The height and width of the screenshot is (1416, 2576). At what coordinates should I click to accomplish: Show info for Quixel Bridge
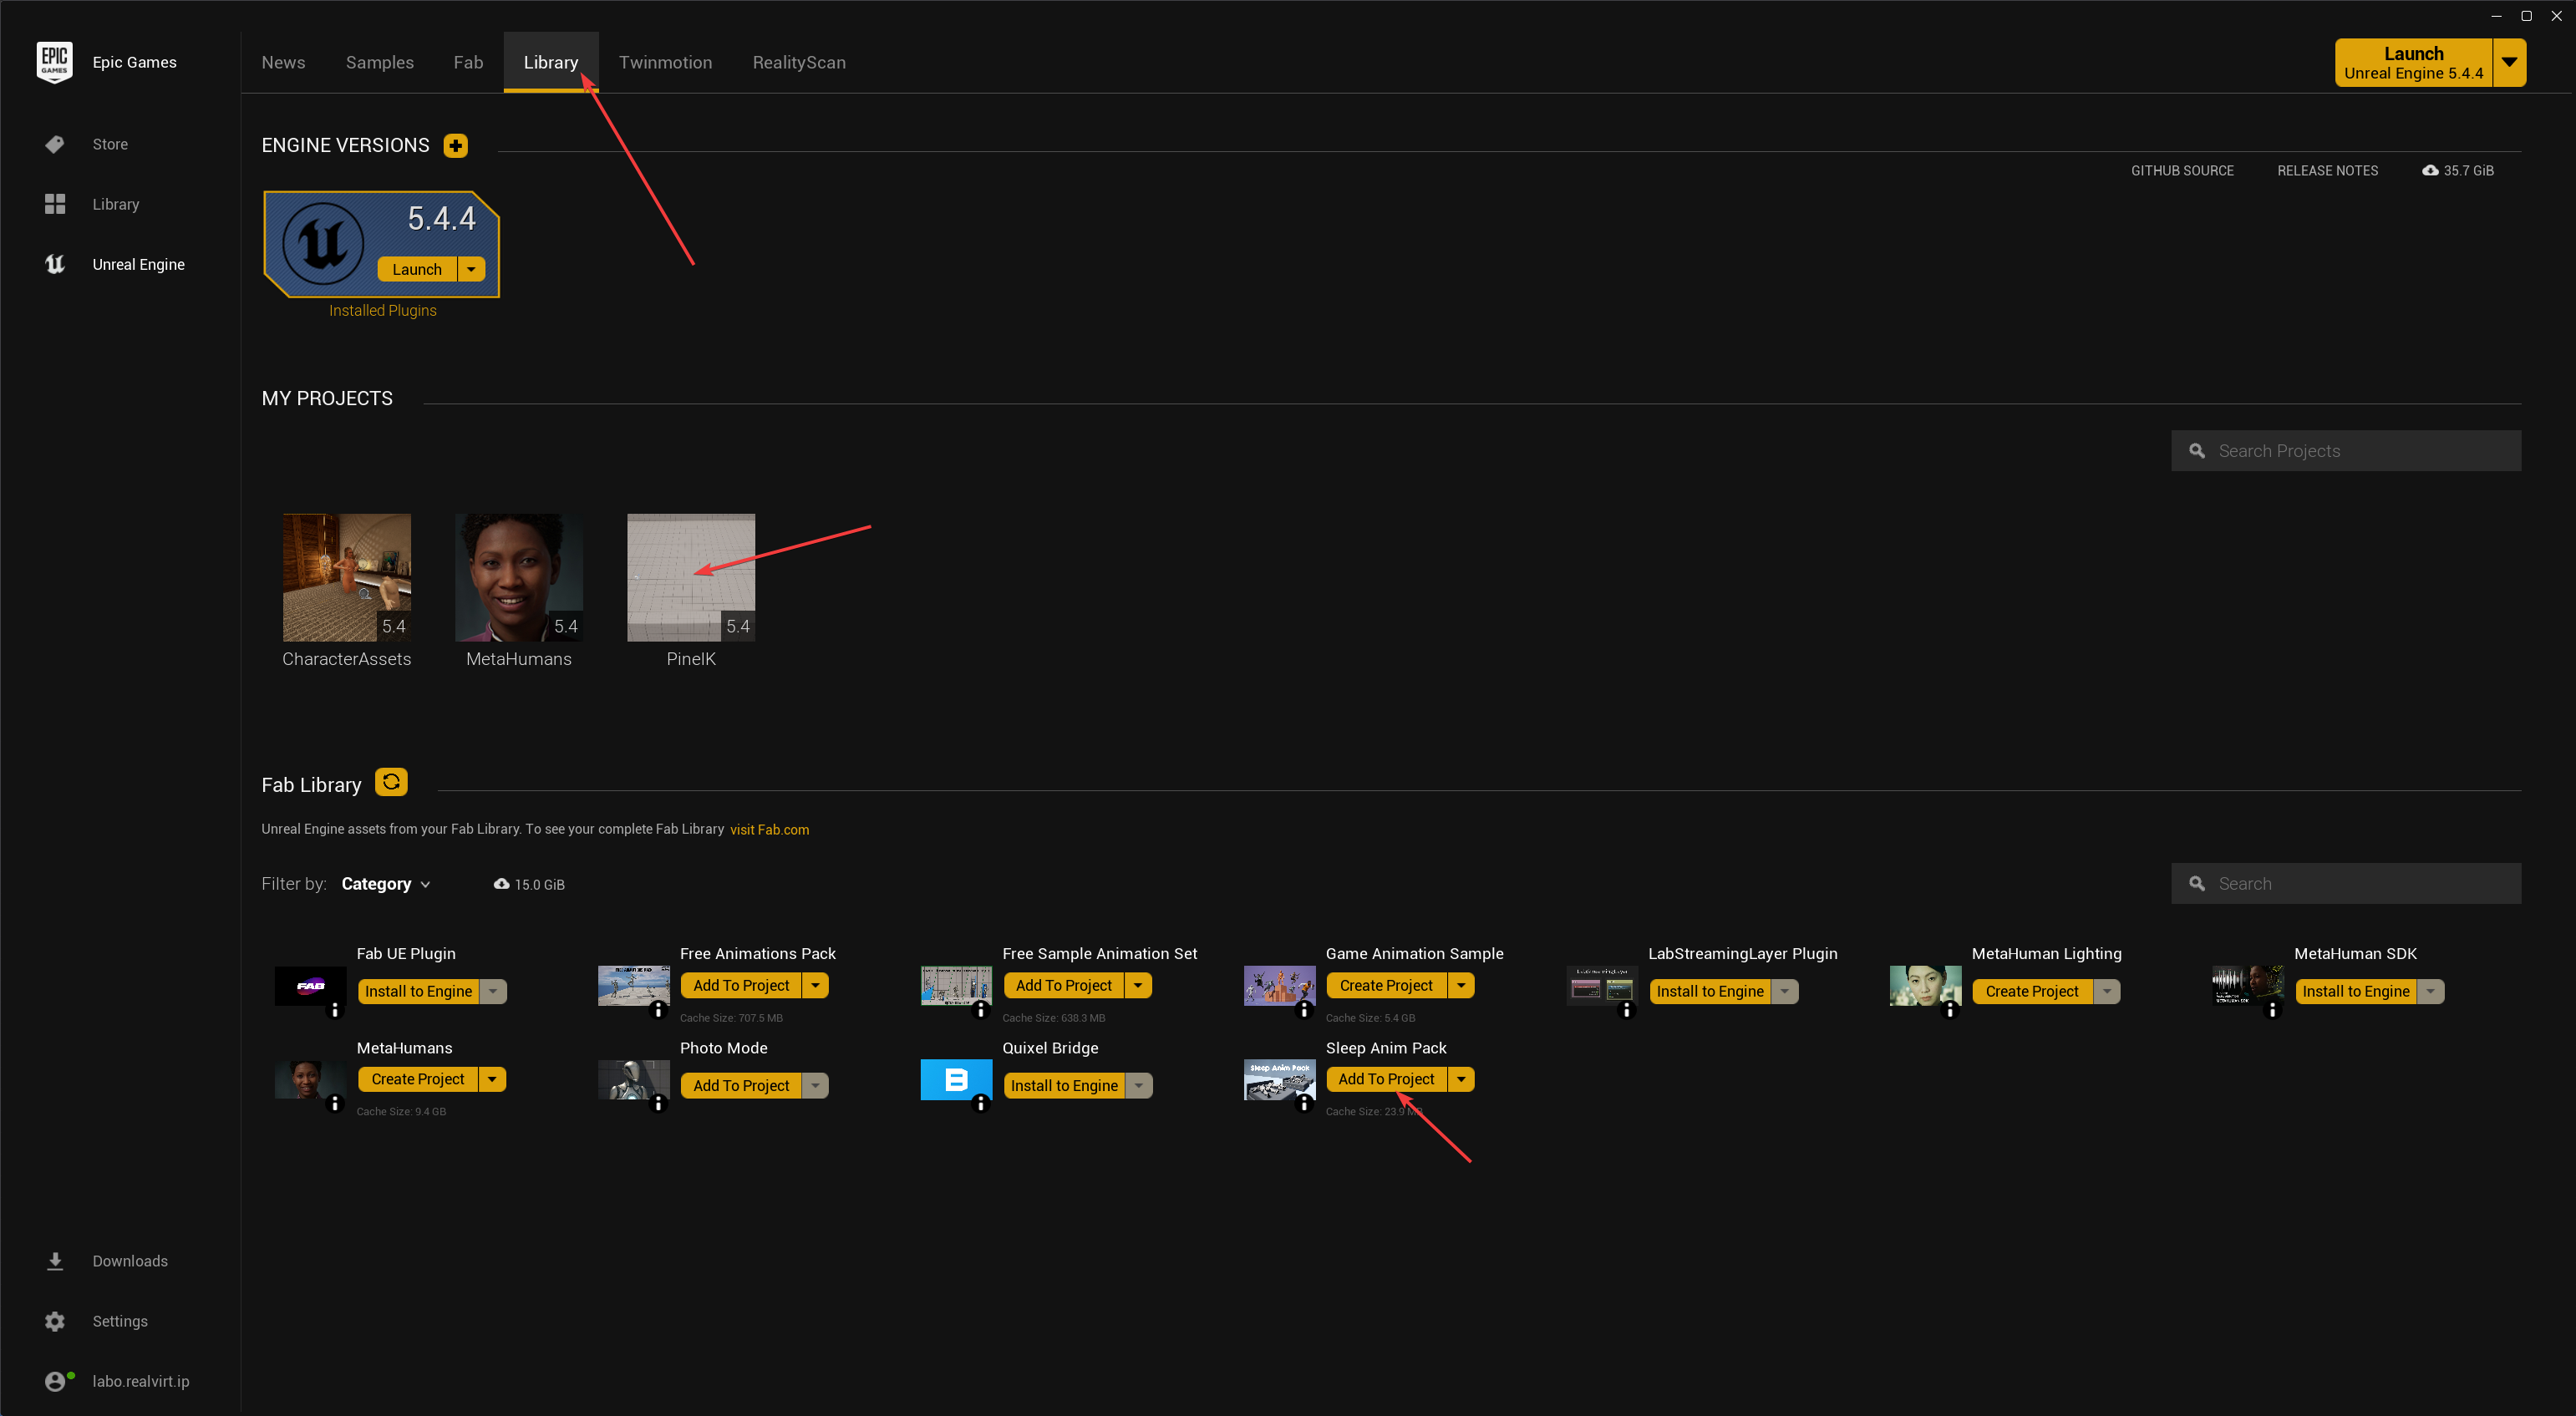coord(981,1104)
